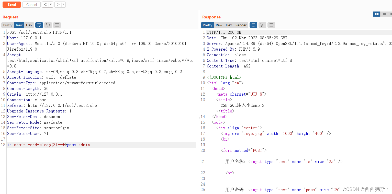Click the form method="POST" line in response

(x=244, y=151)
